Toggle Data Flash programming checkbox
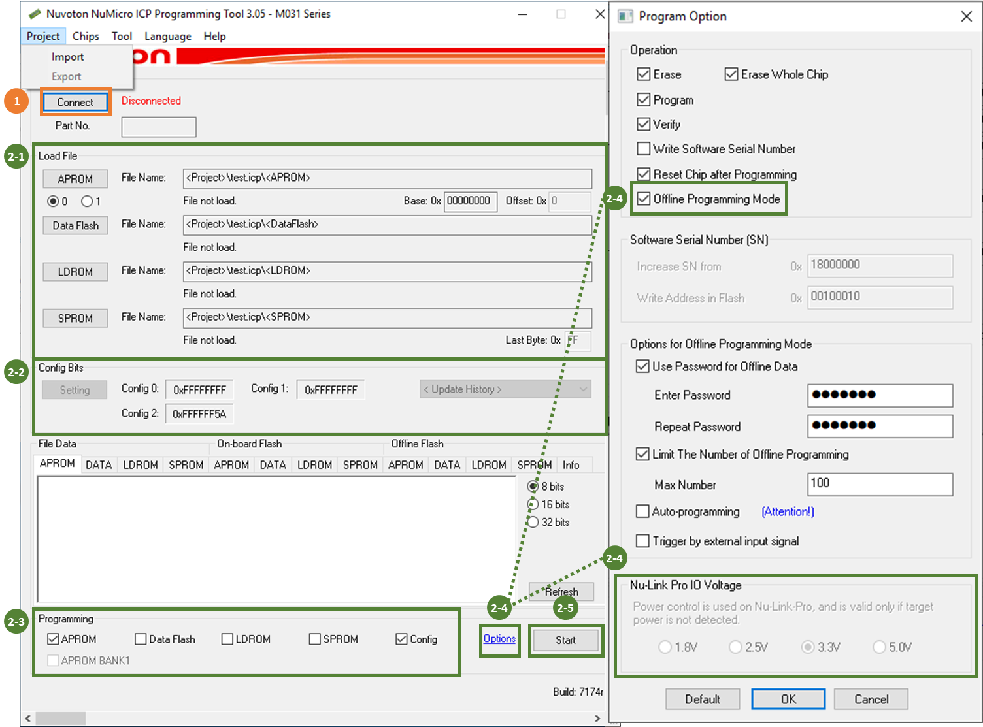The height and width of the screenshot is (727, 983). coord(141,639)
